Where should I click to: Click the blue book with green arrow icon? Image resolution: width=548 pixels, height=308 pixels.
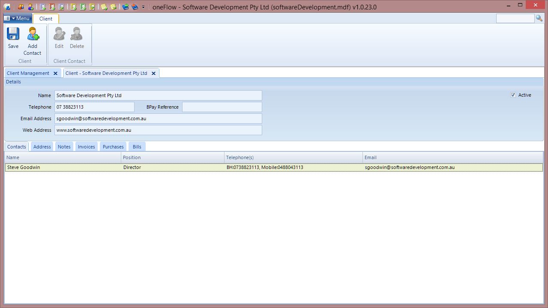(125, 7)
